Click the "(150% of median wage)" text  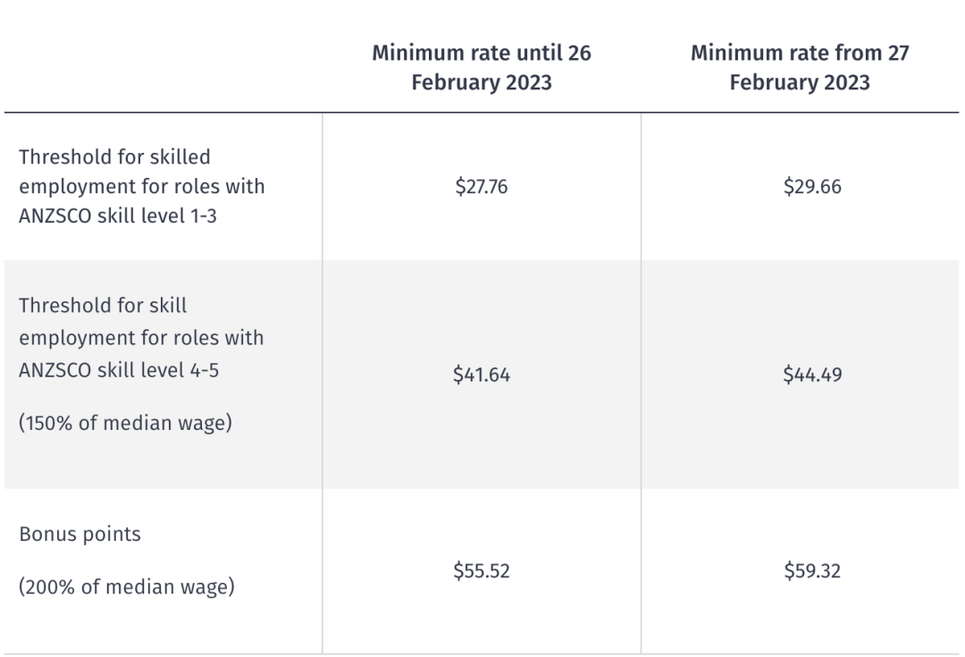[126, 423]
